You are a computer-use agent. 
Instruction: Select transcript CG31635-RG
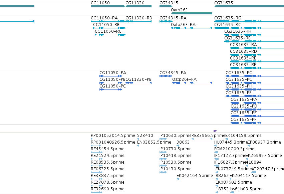[x=228, y=18]
